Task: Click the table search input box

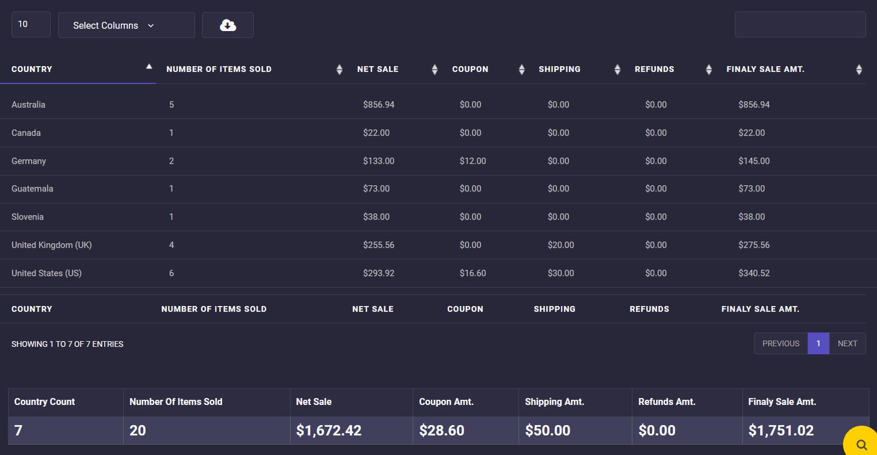Action: 800,25
